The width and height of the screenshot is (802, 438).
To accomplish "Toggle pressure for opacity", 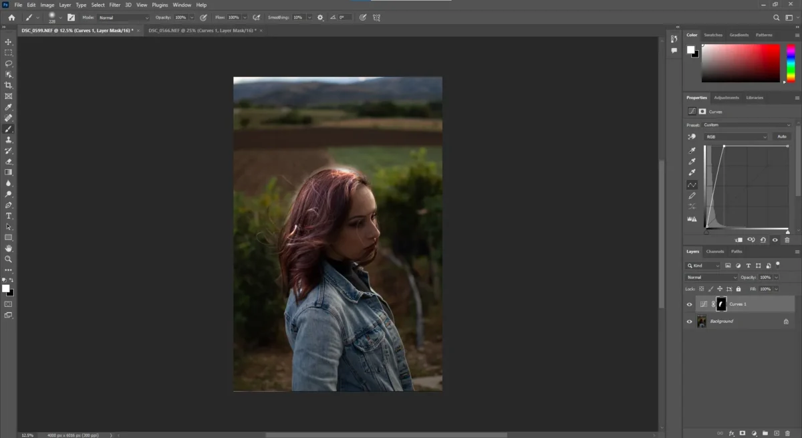I will 203,17.
